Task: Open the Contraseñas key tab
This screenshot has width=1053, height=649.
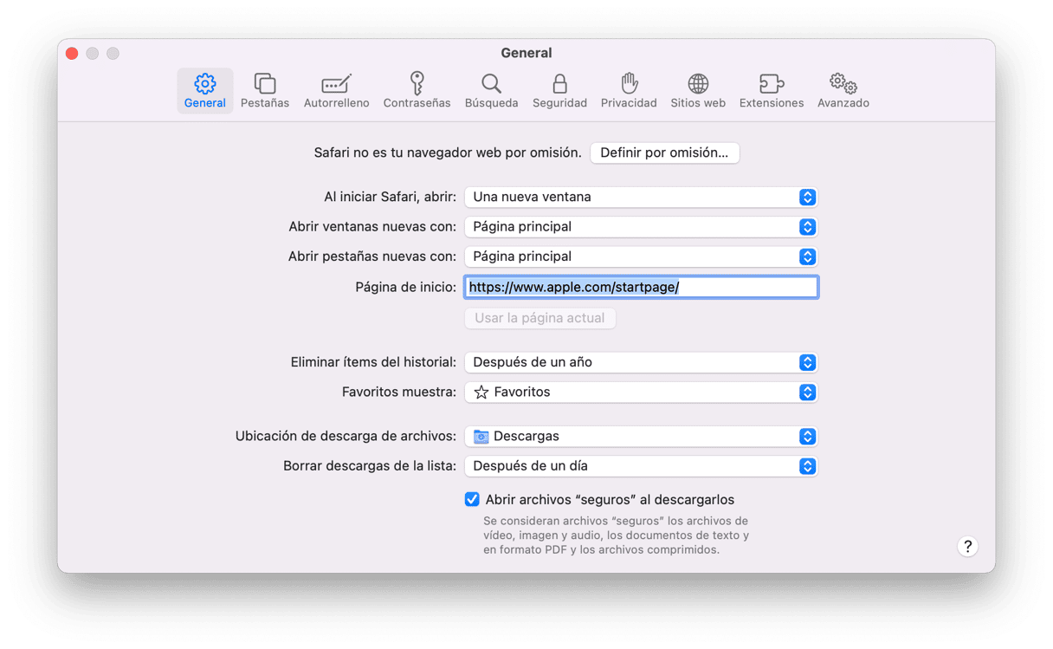Action: tap(417, 91)
